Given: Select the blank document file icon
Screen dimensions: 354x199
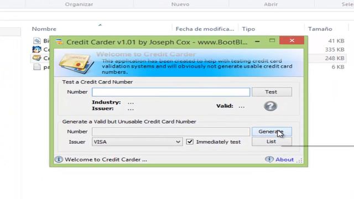Looking at the screenshot, I should (37, 67).
